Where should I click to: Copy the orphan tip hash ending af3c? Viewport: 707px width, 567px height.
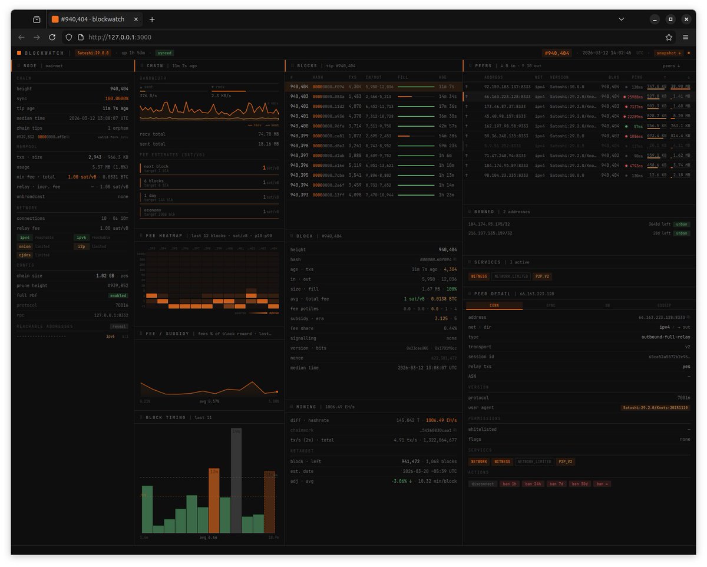tap(67, 137)
